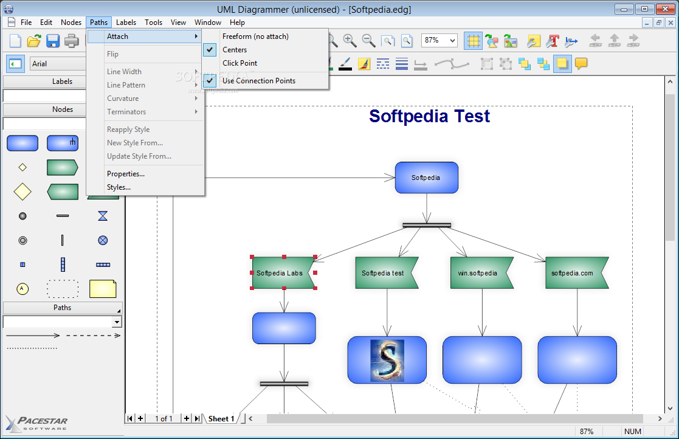Open the Nodes menu
Image resolution: width=679 pixels, height=439 pixels.
71,22
